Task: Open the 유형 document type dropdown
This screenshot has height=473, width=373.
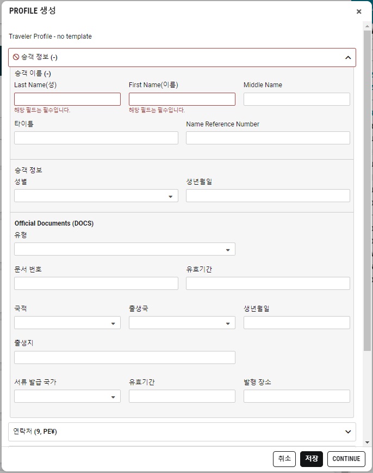Action: (125, 249)
